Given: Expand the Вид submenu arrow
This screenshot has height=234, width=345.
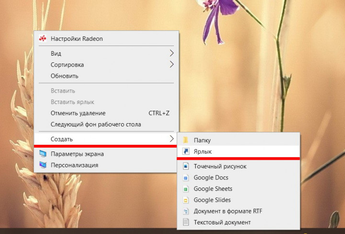Looking at the screenshot, I should coord(171,53).
